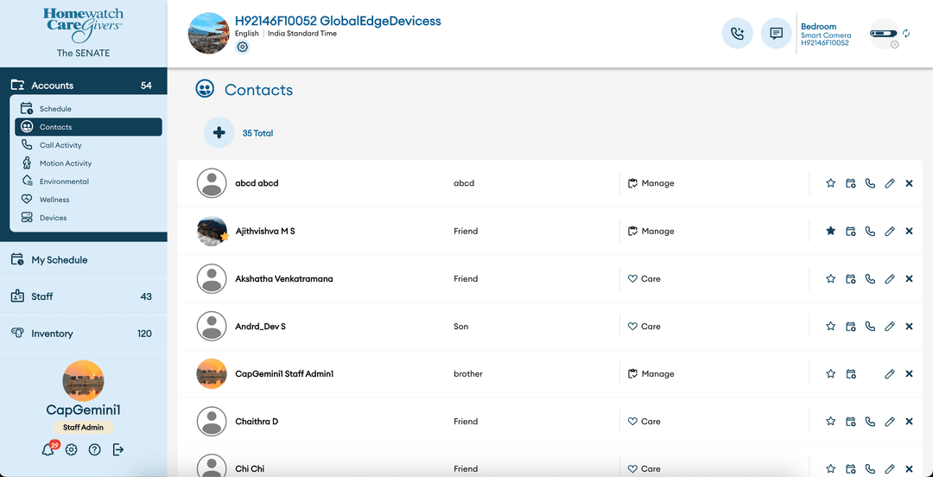Open Staff section showing 43
The height and width of the screenshot is (477, 933).
(x=83, y=296)
